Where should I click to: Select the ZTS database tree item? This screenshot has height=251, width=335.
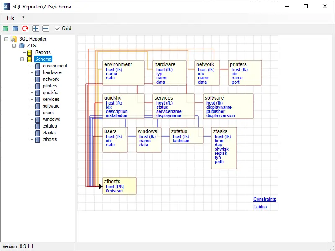point(31,46)
